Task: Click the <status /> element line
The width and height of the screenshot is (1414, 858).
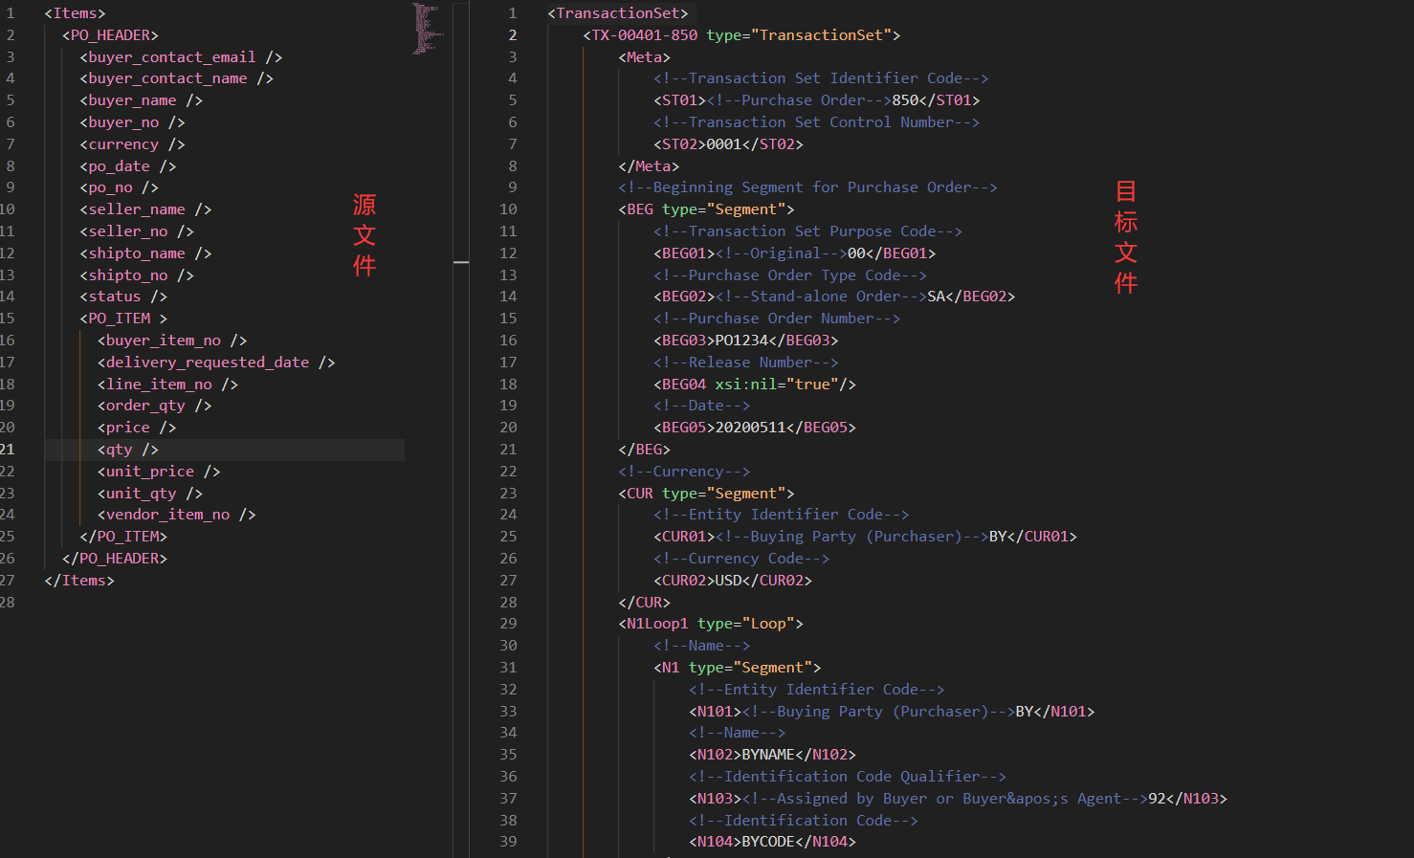Action: (x=123, y=297)
